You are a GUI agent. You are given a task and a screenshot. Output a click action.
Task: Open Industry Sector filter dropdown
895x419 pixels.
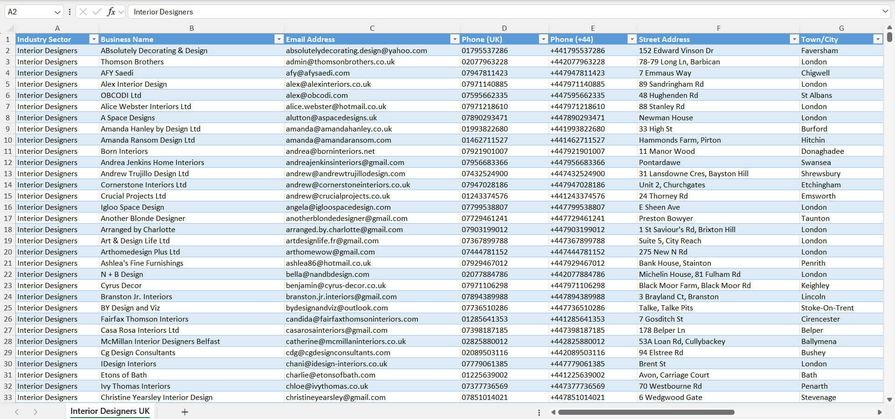(94, 39)
